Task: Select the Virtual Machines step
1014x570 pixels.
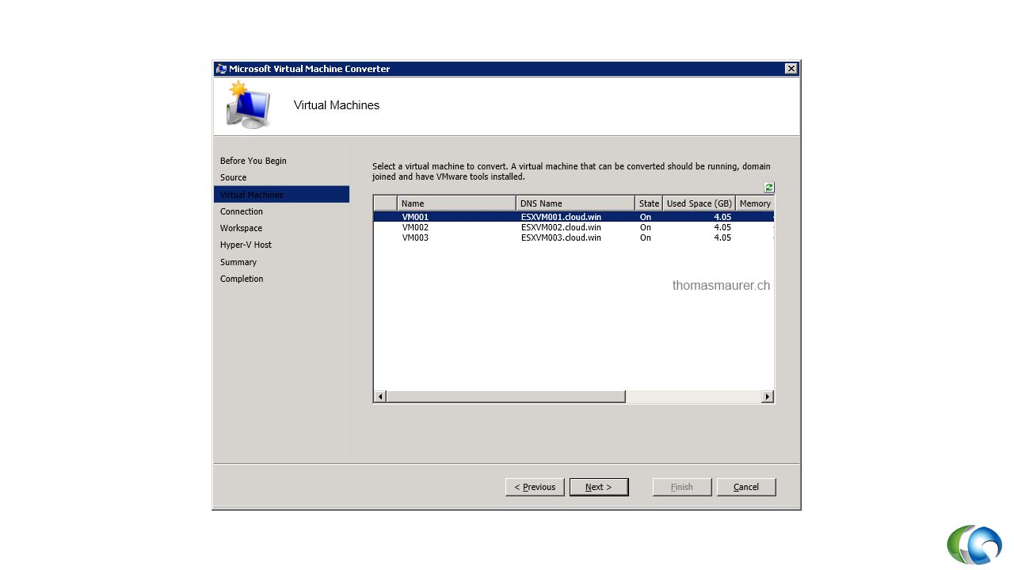Action: pos(281,195)
